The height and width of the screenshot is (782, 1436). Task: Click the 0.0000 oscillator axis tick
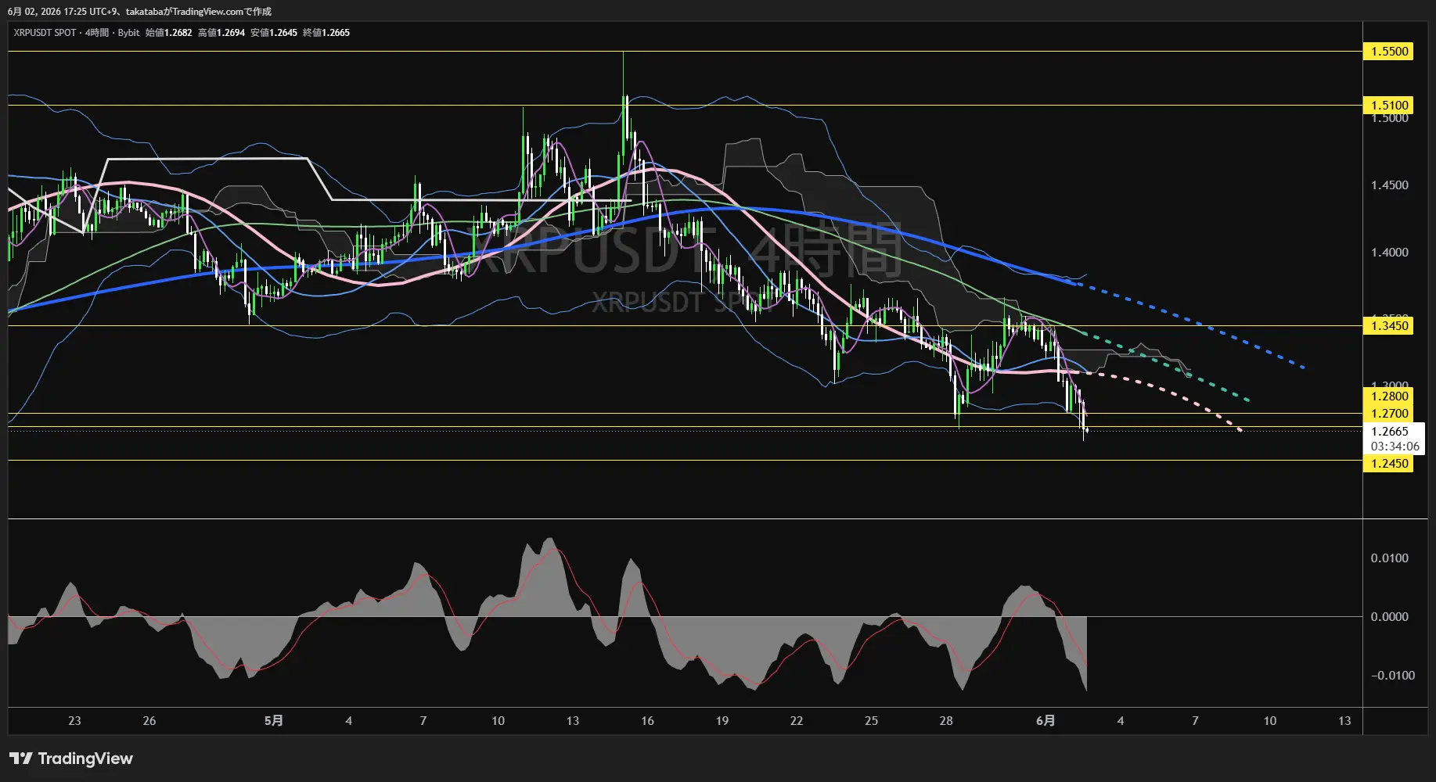point(1389,617)
